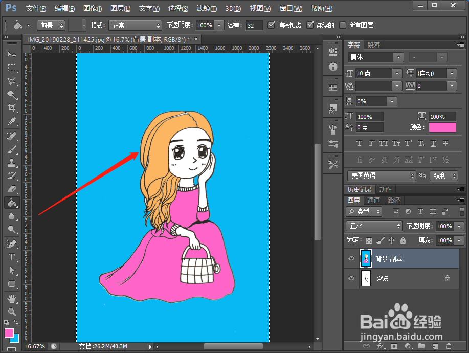Open the 锐利 anti-aliasing dropdown

444,175
